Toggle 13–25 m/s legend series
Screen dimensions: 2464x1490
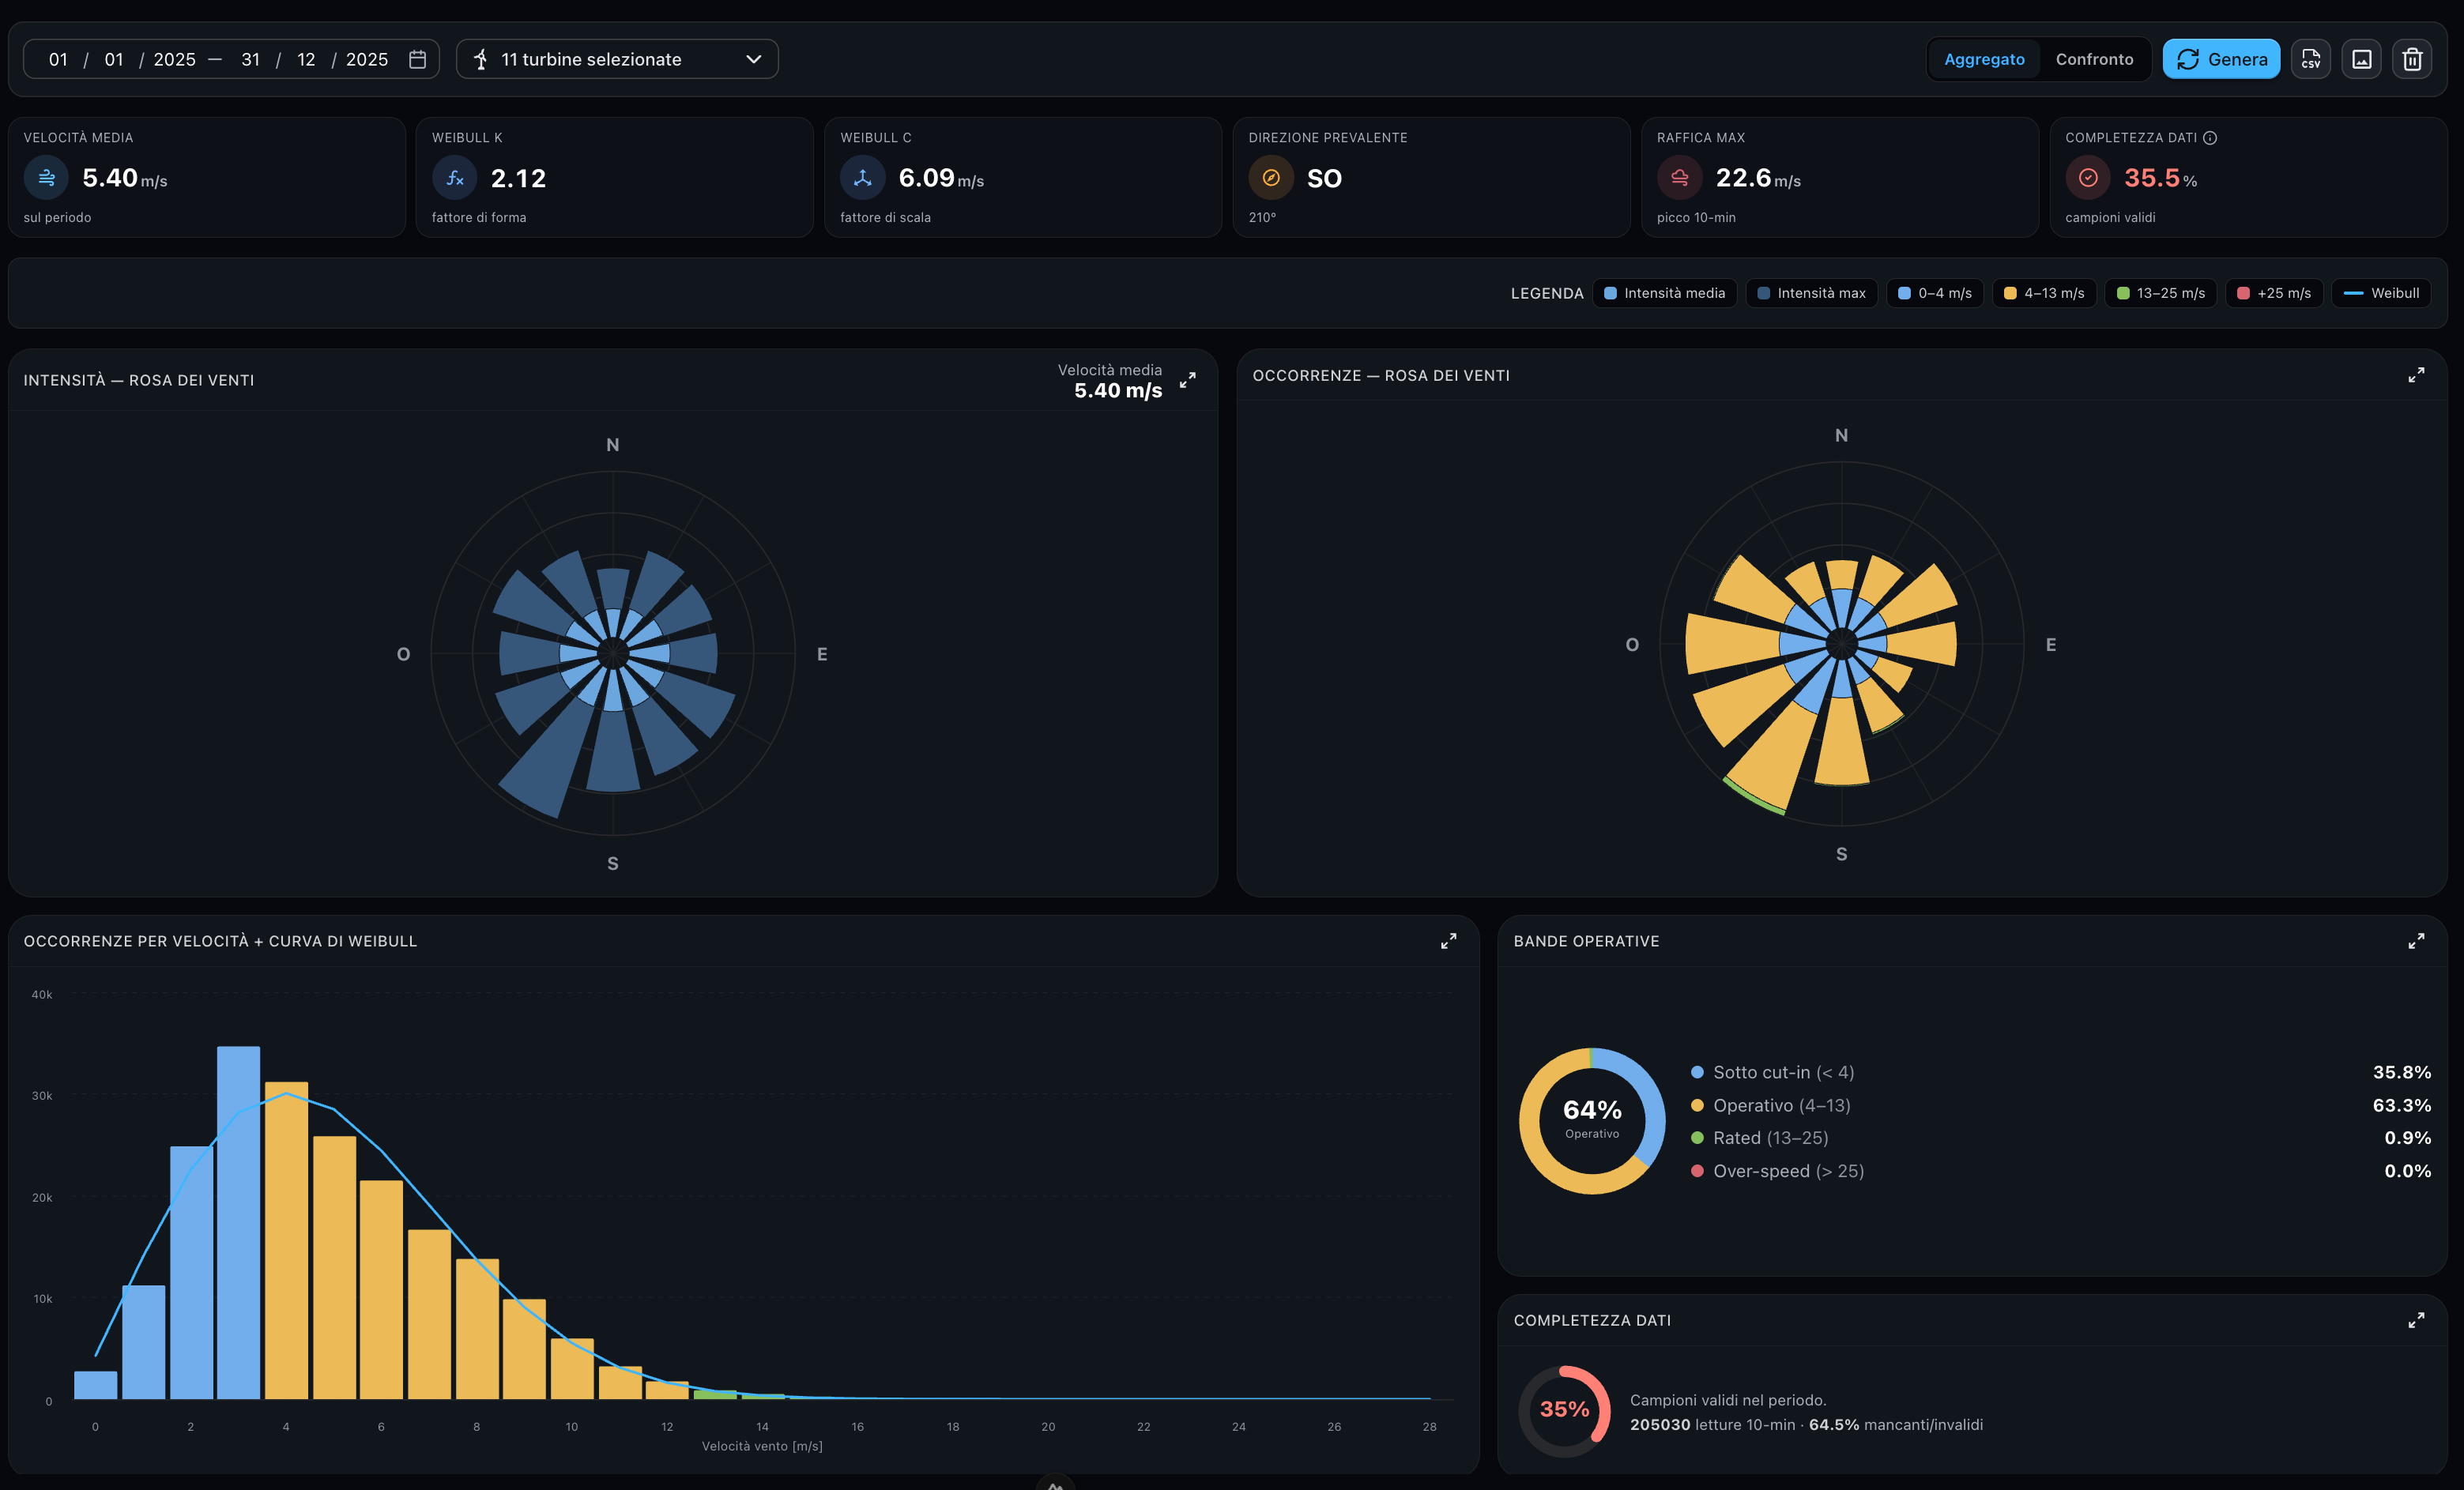pos(2160,293)
